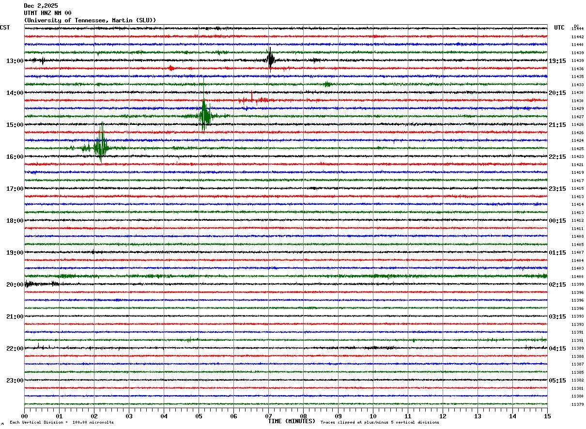The height and width of the screenshot is (429, 586).
Task: Click the DC offset value '11379'
Action: (577, 404)
